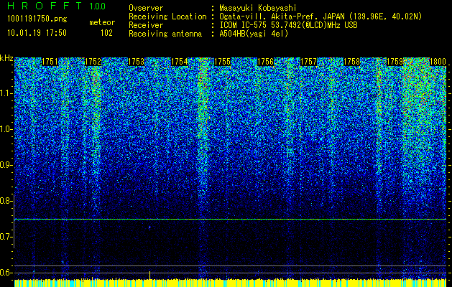Click the HROFFT program title

(45, 6)
